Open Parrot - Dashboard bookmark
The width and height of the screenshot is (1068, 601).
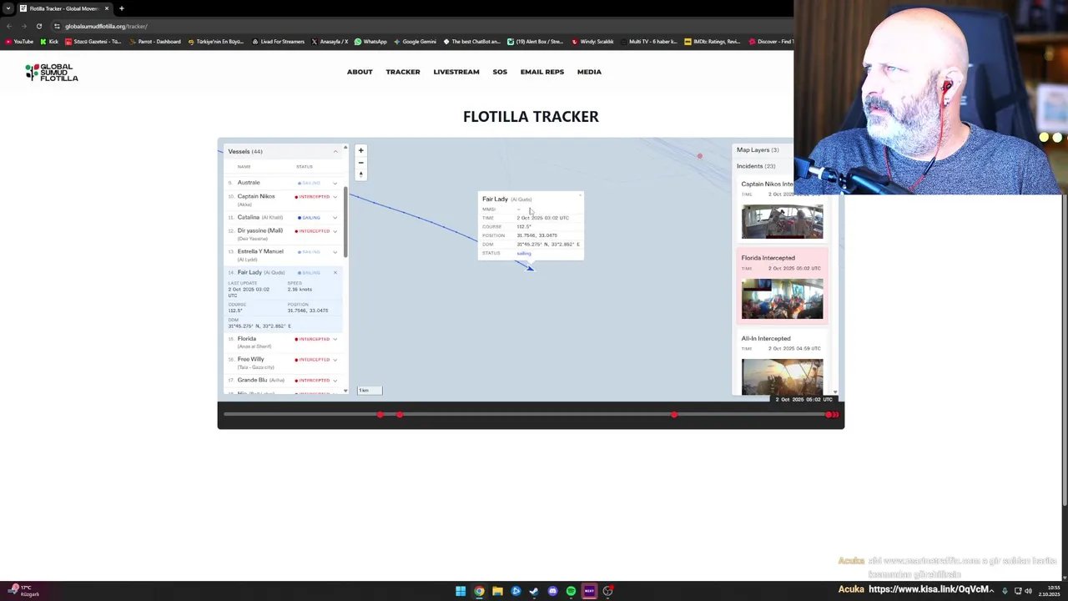(x=154, y=42)
